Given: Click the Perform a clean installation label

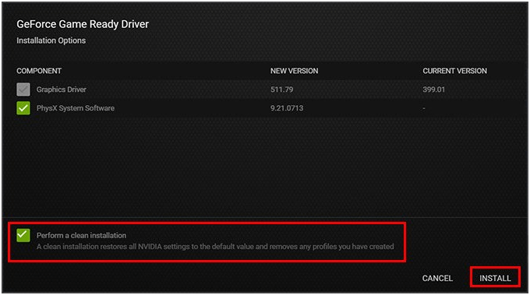Looking at the screenshot, I should (x=82, y=235).
